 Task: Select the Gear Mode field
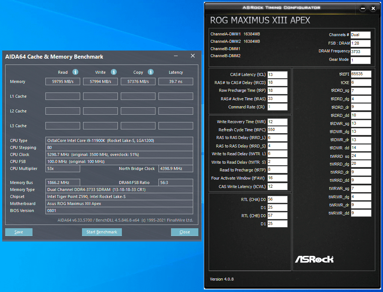(x=360, y=60)
